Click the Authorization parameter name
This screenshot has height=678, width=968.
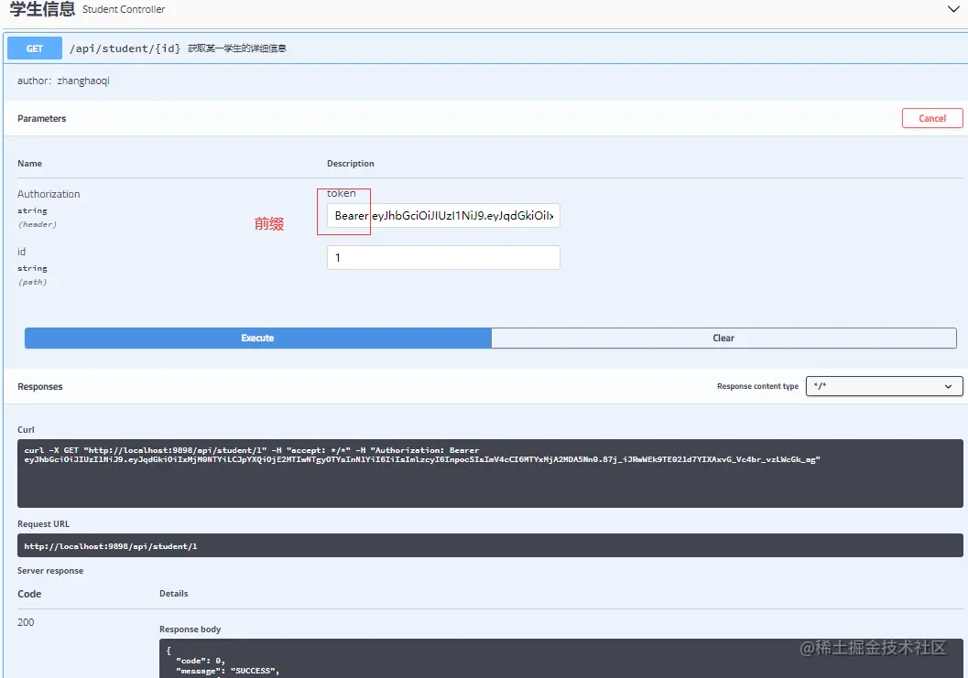click(49, 194)
